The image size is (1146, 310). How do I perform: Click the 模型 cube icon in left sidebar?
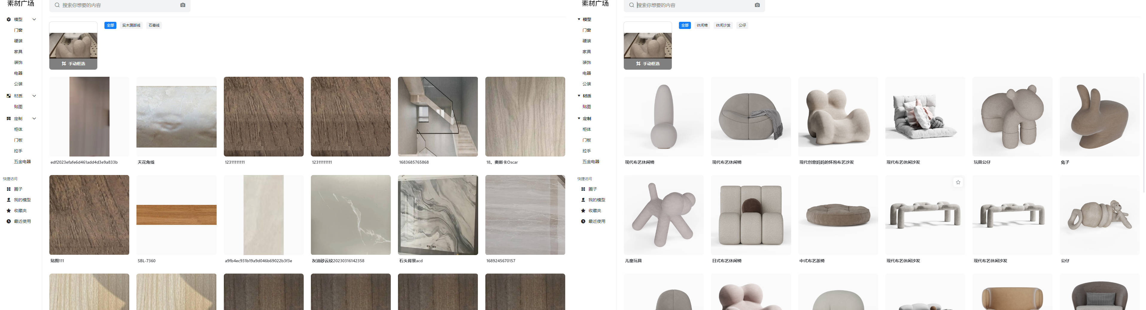(x=8, y=19)
